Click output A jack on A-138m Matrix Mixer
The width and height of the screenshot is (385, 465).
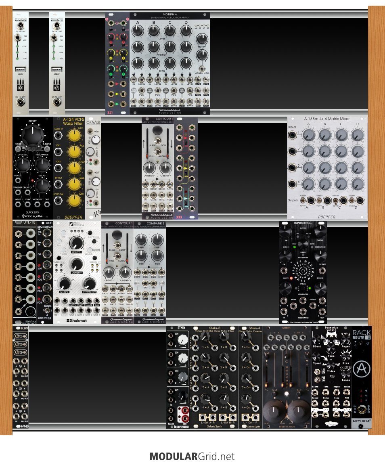point(311,201)
